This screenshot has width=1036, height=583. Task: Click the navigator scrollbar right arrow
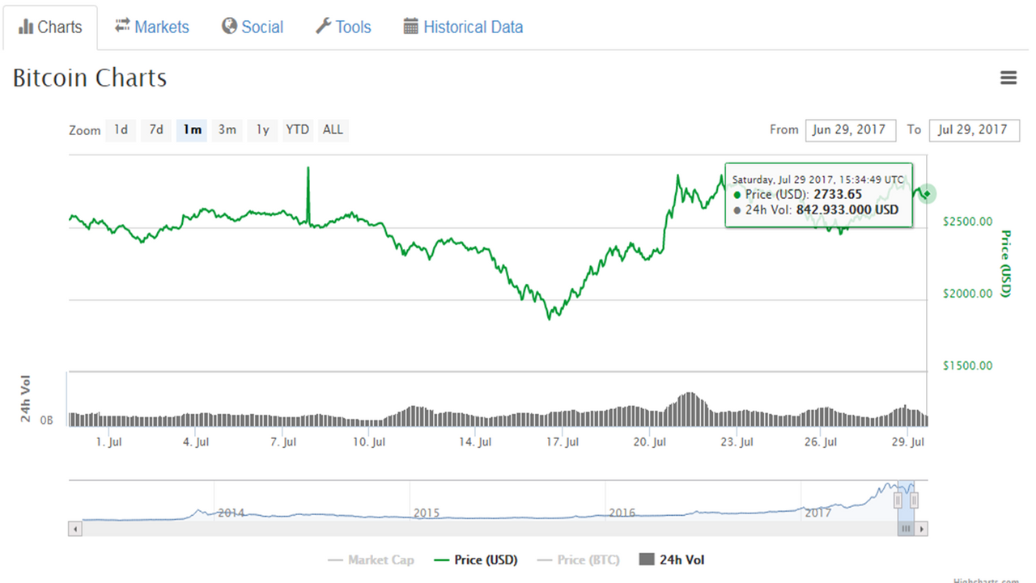(x=922, y=529)
